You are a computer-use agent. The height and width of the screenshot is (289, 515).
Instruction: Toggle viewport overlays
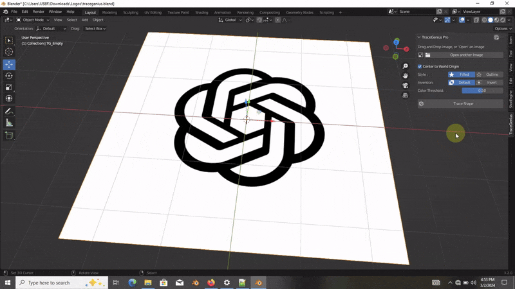462,20
